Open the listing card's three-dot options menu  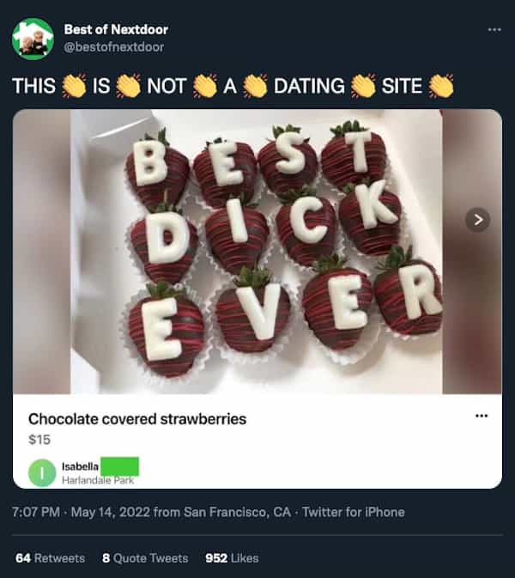(482, 416)
